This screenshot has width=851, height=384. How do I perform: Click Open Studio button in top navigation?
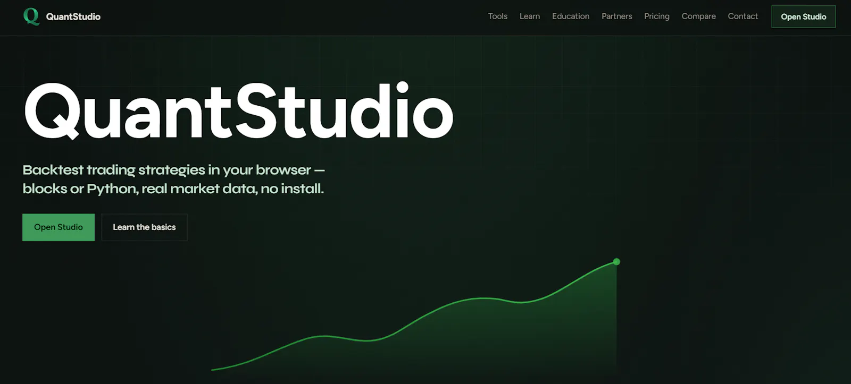(x=803, y=16)
